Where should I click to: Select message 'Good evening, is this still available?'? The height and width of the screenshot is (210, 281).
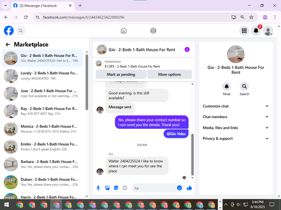click(x=137, y=95)
